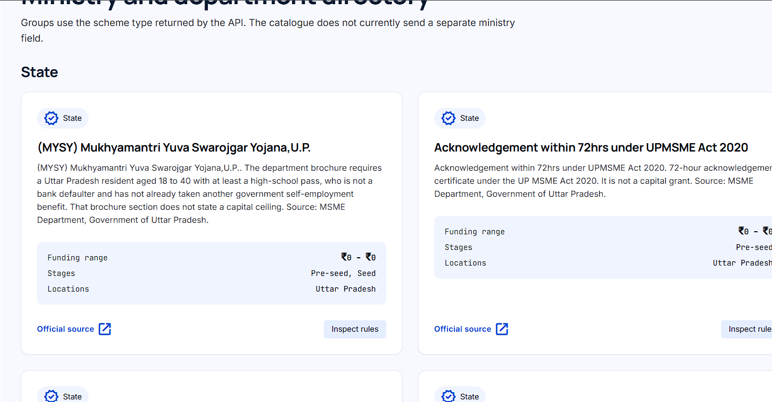This screenshot has width=772, height=402.
Task: Select the "State" section heading
Action: coord(40,72)
